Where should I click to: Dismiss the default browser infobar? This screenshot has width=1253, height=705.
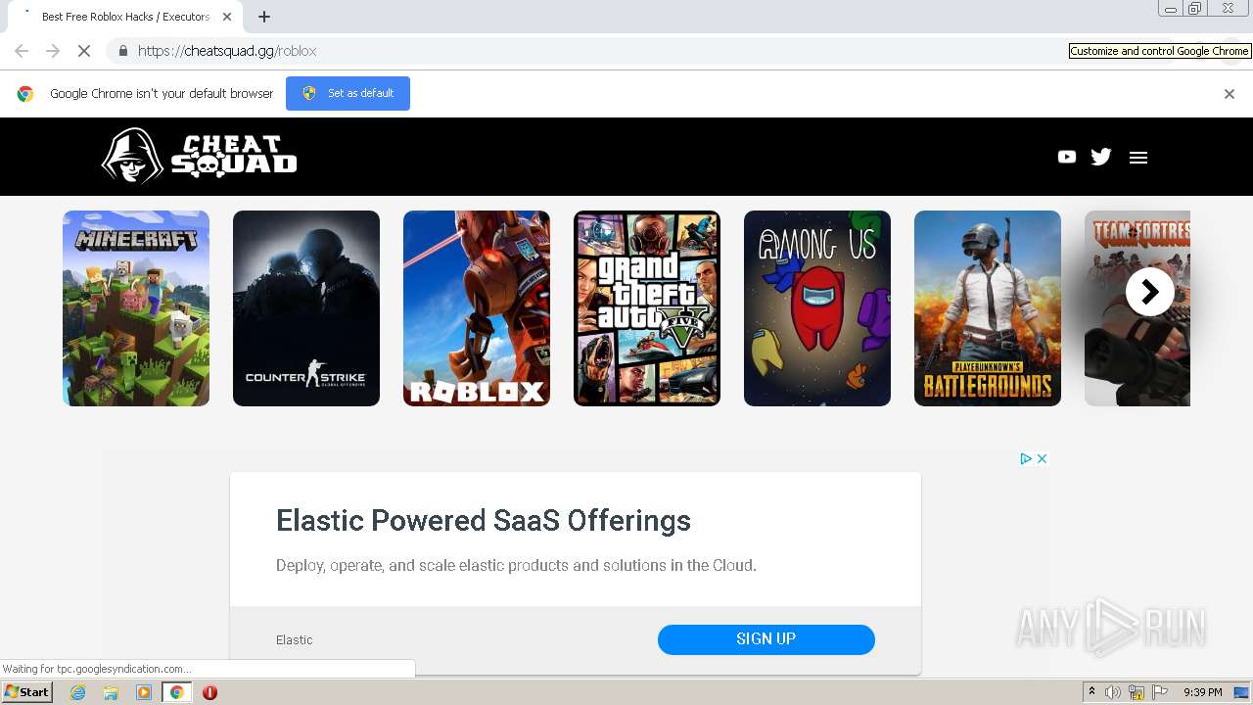pos(1230,94)
